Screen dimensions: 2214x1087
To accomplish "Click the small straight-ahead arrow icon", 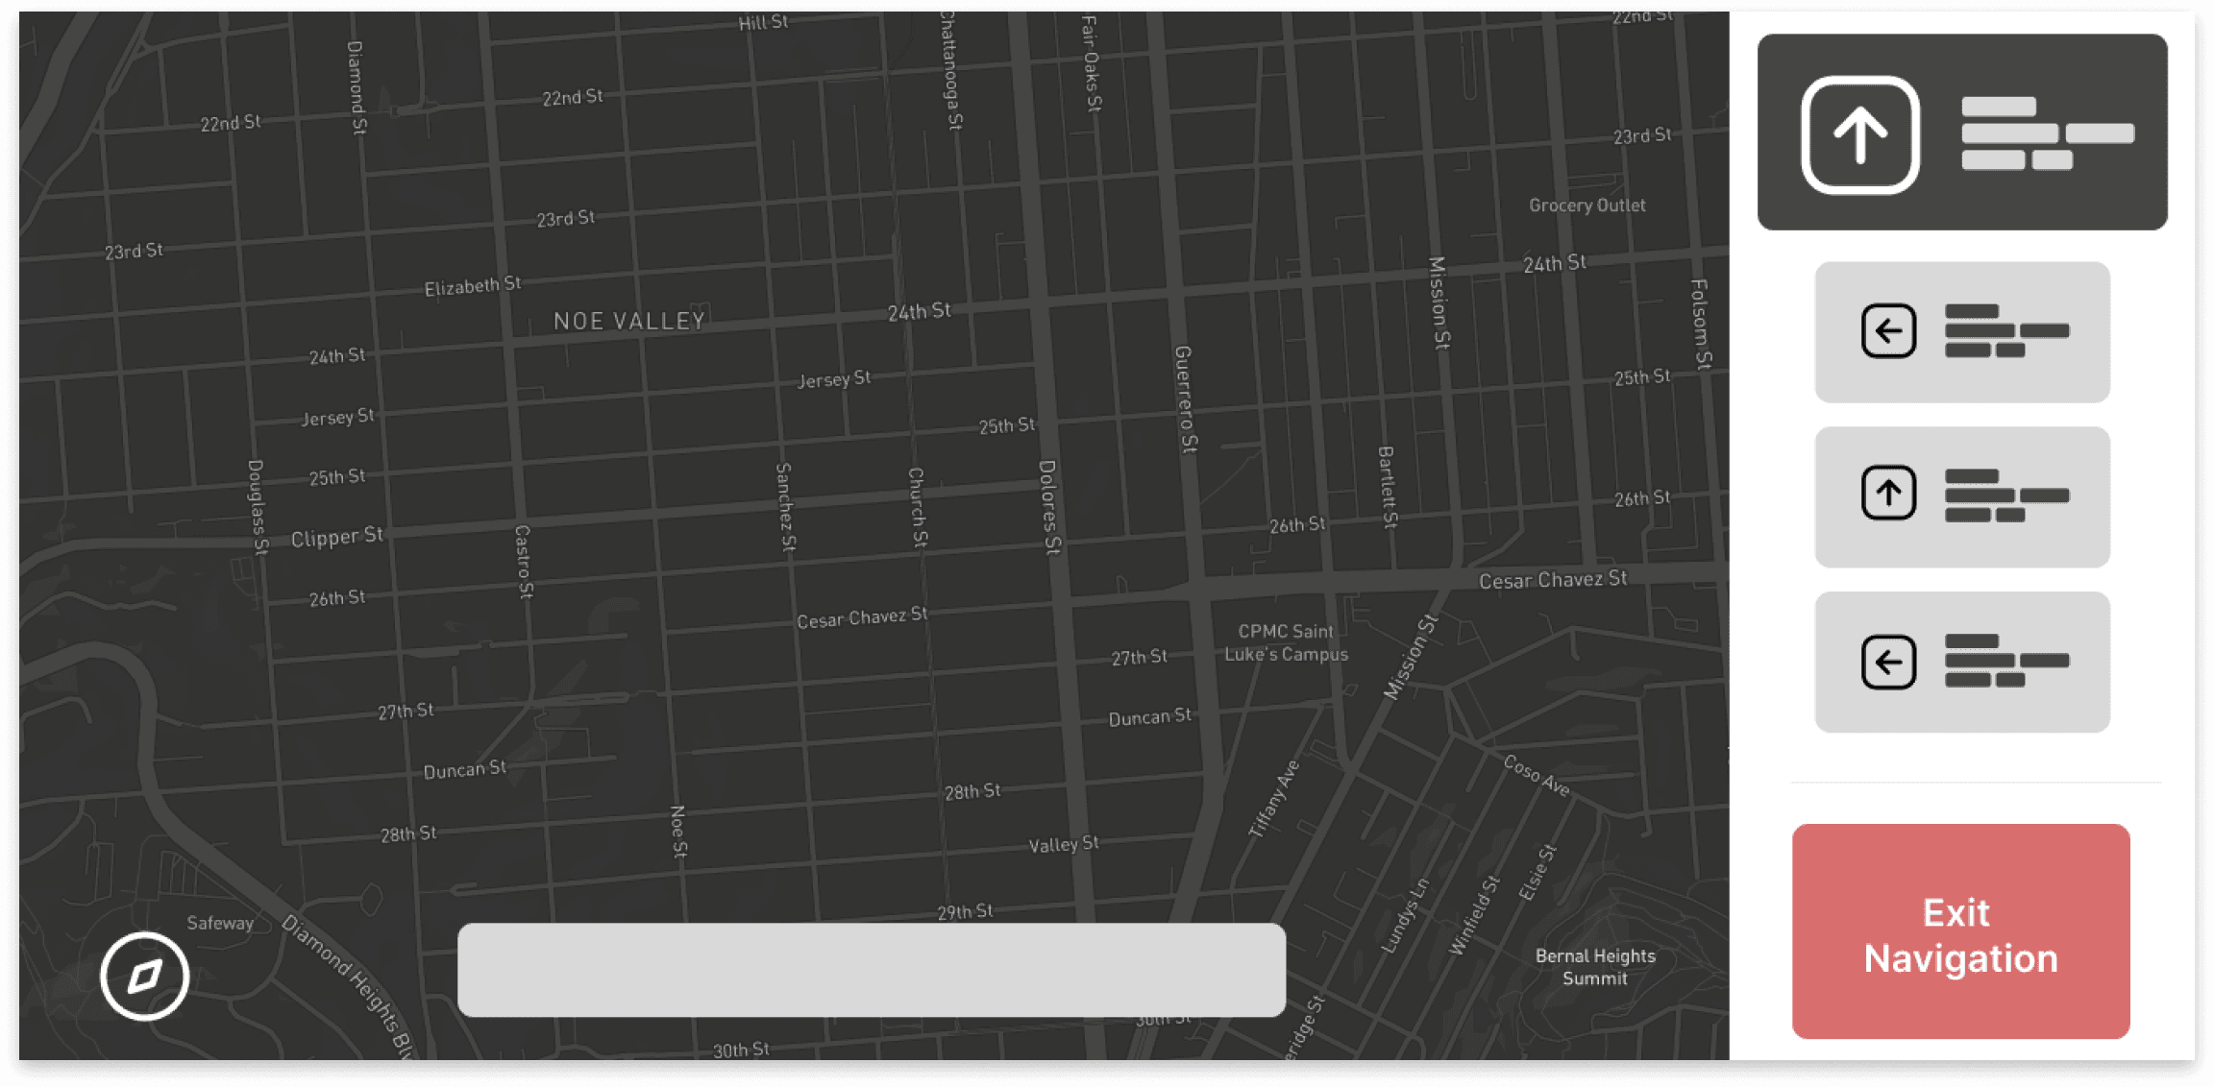I will (1888, 494).
